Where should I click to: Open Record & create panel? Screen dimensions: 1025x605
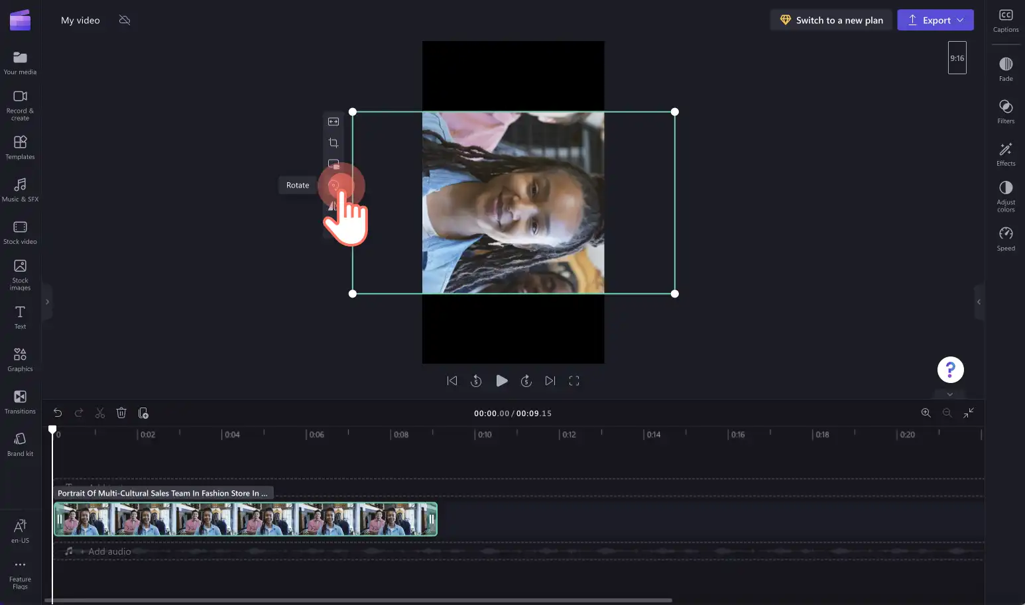(20, 105)
